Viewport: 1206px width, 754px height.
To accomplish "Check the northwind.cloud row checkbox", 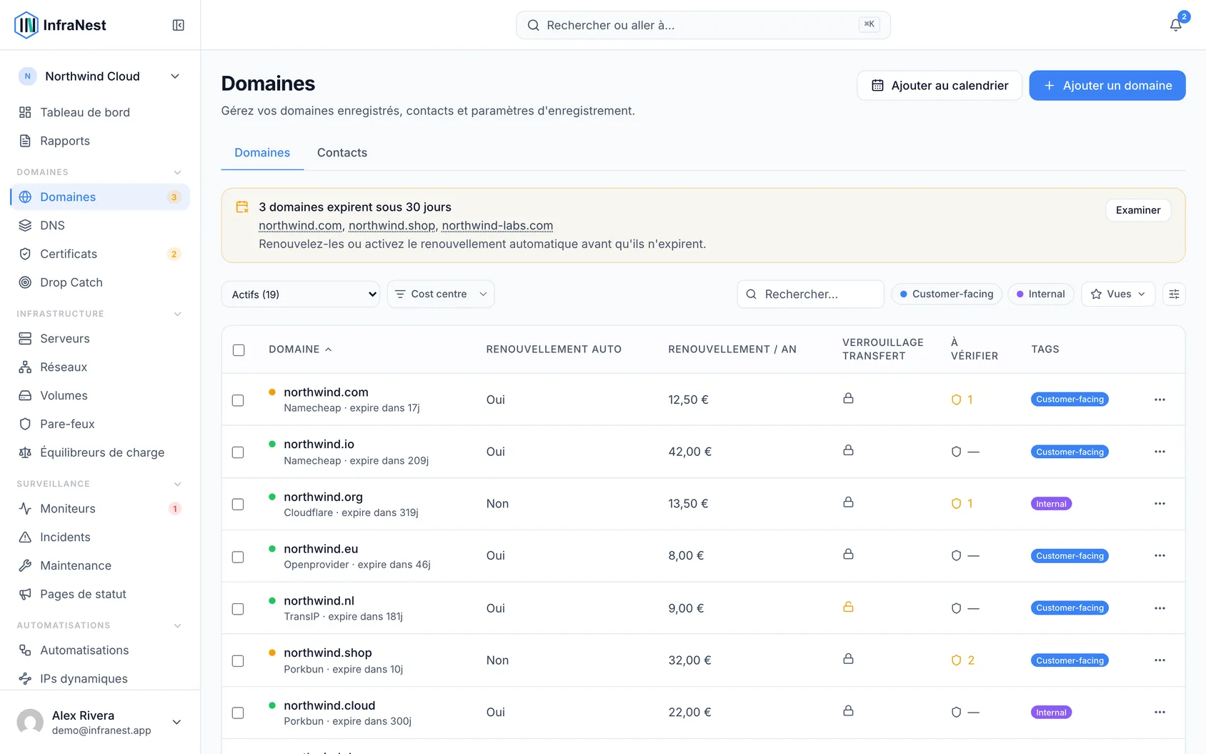I will point(238,713).
